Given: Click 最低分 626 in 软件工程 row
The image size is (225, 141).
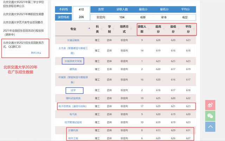Looking at the screenshot, I should click(x=173, y=138).
